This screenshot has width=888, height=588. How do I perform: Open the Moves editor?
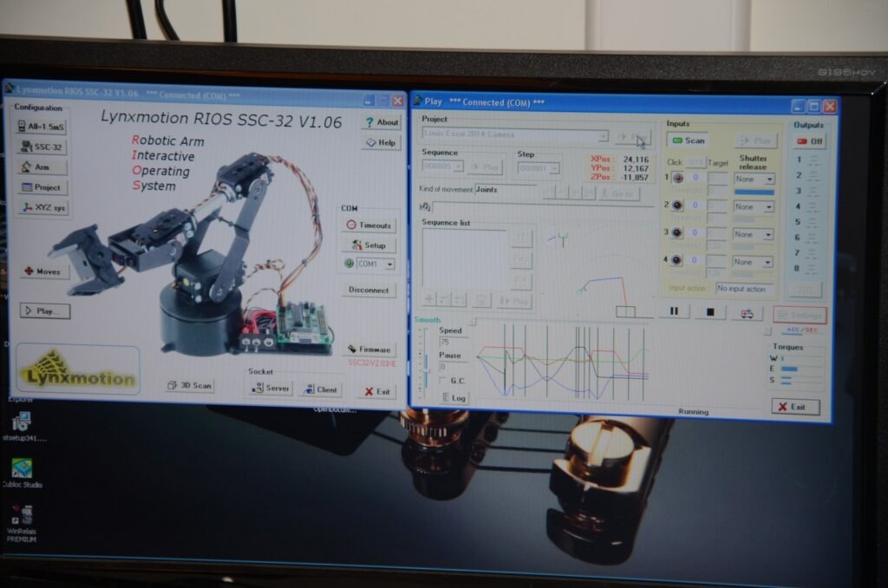[x=42, y=271]
